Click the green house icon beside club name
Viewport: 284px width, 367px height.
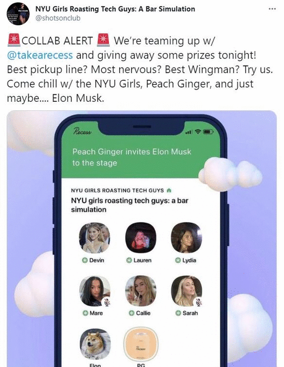[x=169, y=190]
